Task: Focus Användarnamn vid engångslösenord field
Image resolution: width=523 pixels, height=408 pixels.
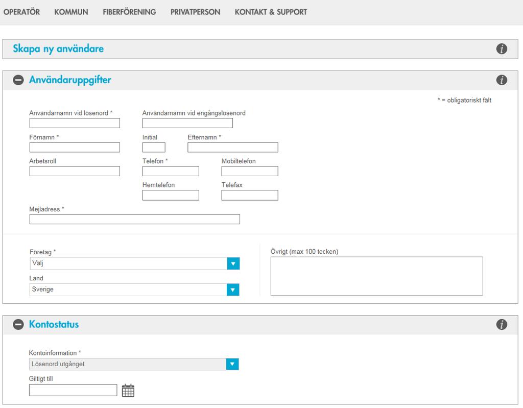Action: (x=187, y=123)
